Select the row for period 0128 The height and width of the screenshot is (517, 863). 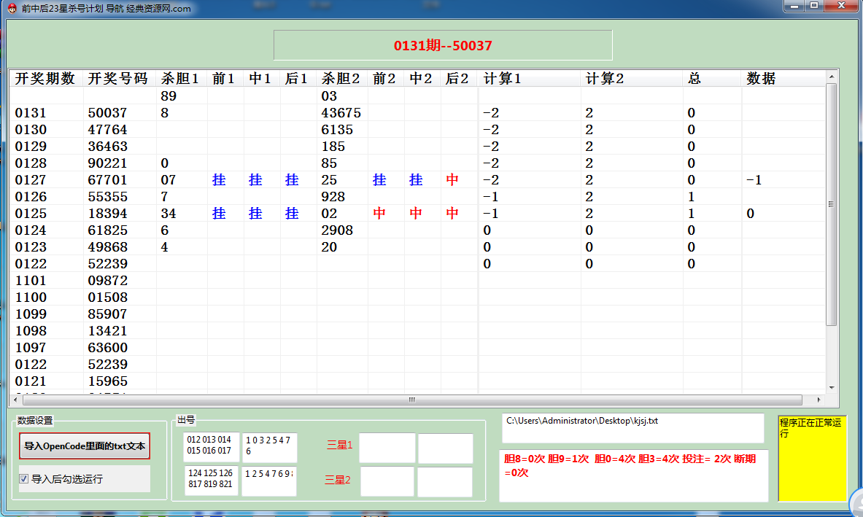click(418, 163)
